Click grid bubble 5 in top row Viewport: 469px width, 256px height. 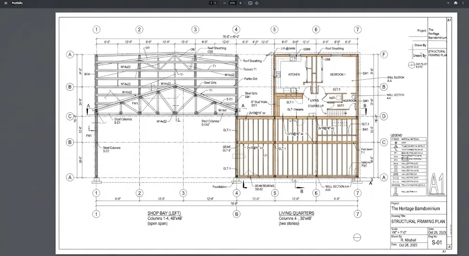(x=274, y=29)
